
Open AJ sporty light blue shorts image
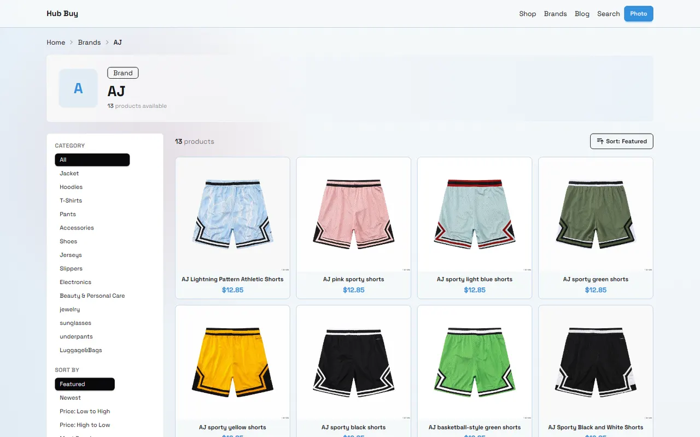(475, 214)
